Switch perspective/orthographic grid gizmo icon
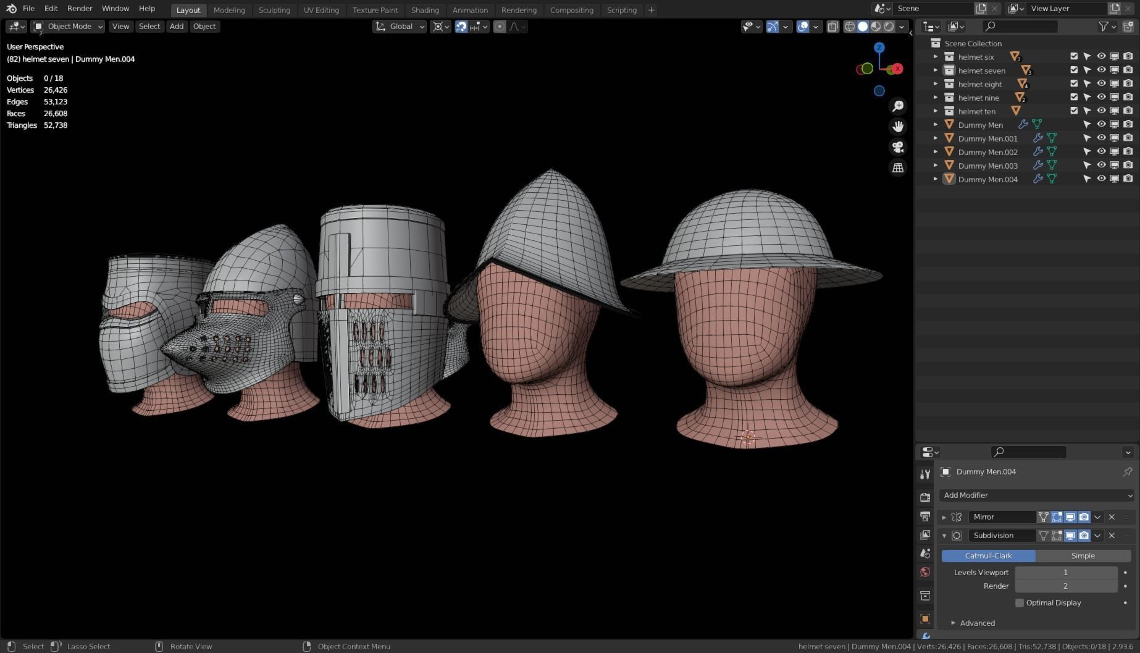This screenshot has width=1140, height=653. pos(898,167)
